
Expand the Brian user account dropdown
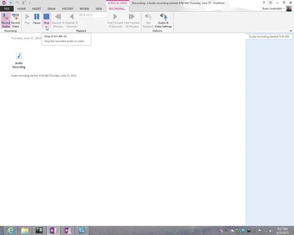(273, 8)
